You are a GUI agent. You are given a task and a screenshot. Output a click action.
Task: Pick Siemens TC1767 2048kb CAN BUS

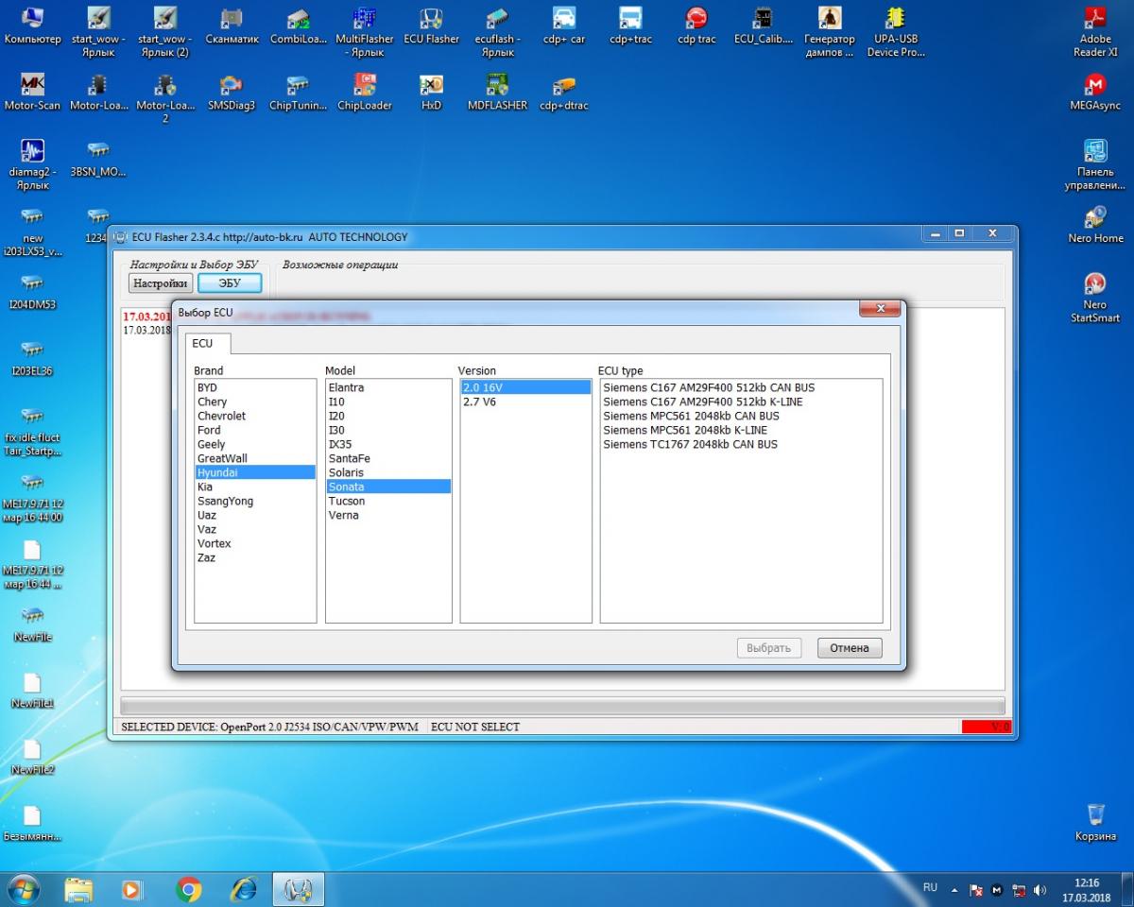pos(690,444)
